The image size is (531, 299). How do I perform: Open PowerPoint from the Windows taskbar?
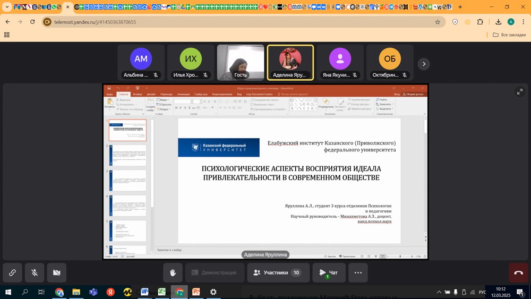point(196,292)
